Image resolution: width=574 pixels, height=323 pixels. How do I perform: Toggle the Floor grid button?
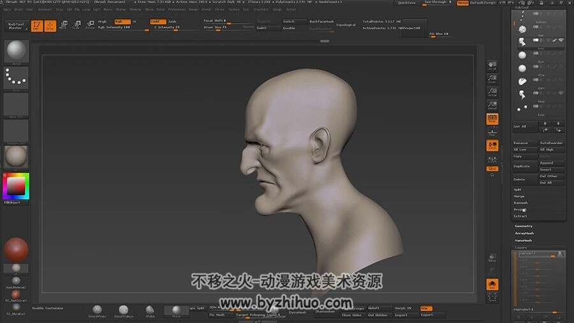pyautogui.click(x=492, y=132)
